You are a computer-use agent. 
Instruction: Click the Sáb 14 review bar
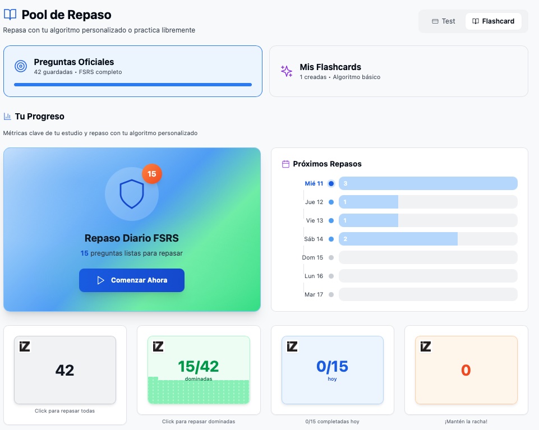(398, 239)
